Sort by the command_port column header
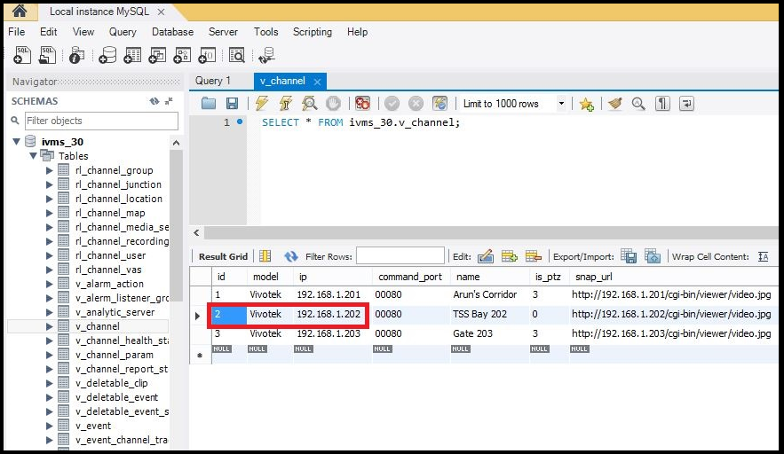 (410, 277)
